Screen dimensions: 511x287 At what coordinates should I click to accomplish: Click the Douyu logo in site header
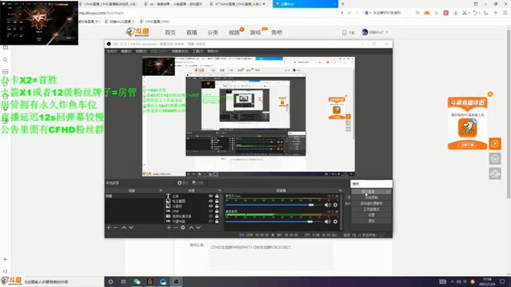[x=137, y=32]
